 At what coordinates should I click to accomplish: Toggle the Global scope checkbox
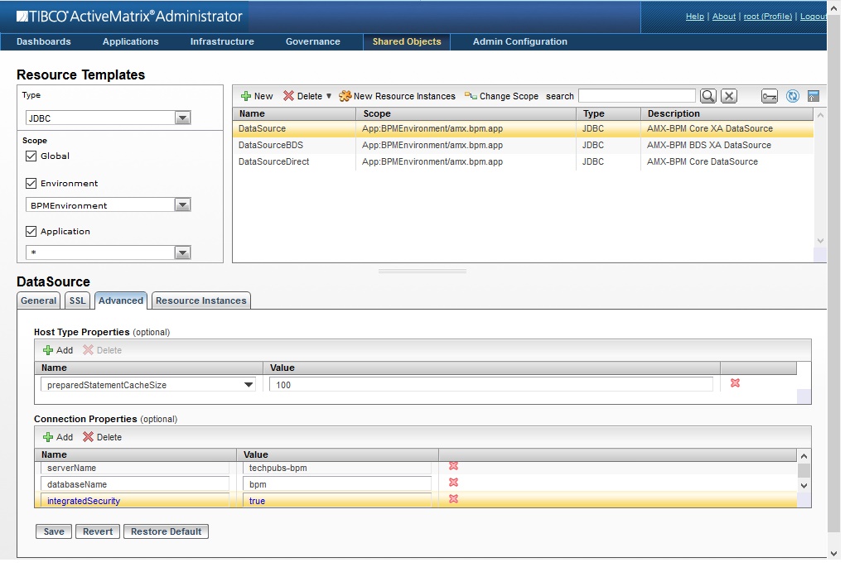(x=31, y=156)
